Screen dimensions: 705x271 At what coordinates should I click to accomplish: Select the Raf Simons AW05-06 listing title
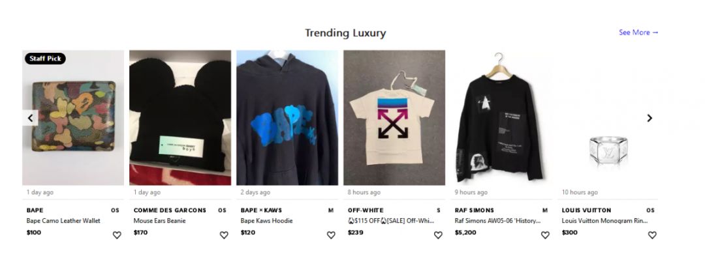coord(497,221)
